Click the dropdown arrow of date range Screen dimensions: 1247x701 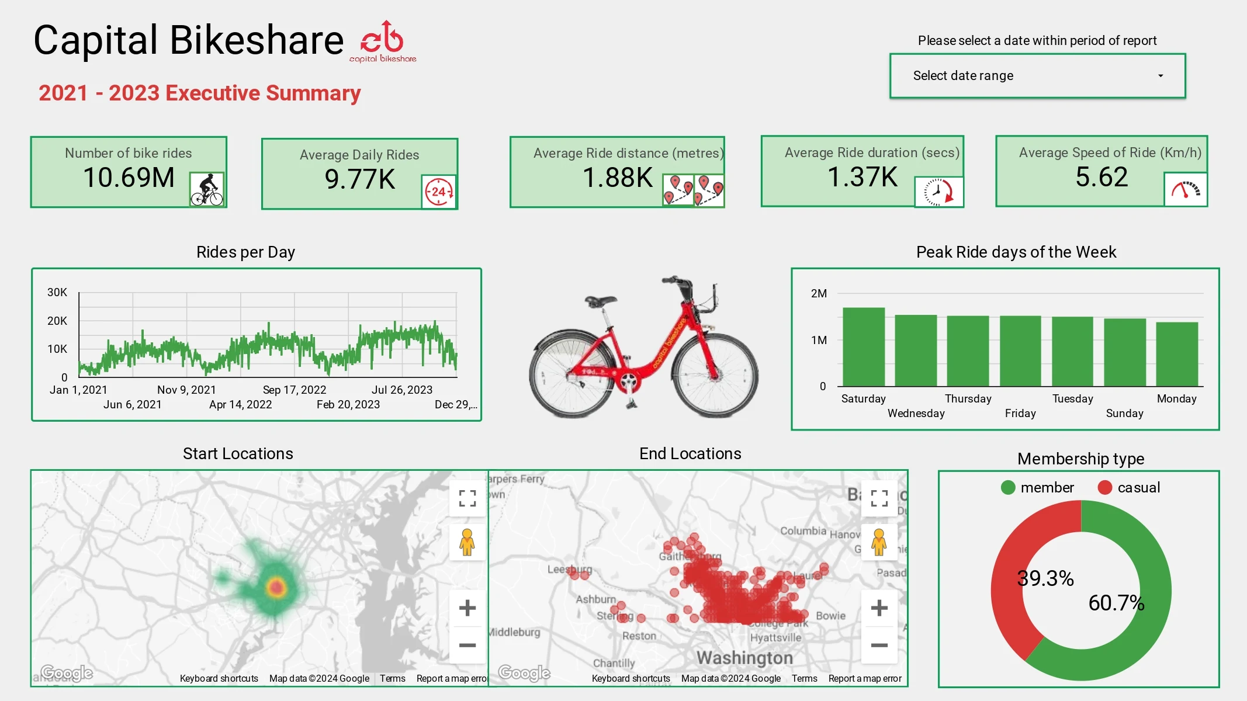point(1161,76)
